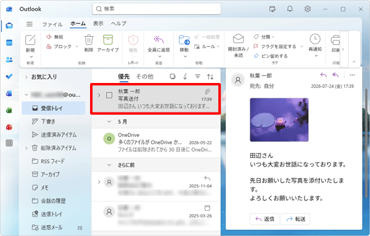
Task: Collapse the account folder tree
Action: 27,95
